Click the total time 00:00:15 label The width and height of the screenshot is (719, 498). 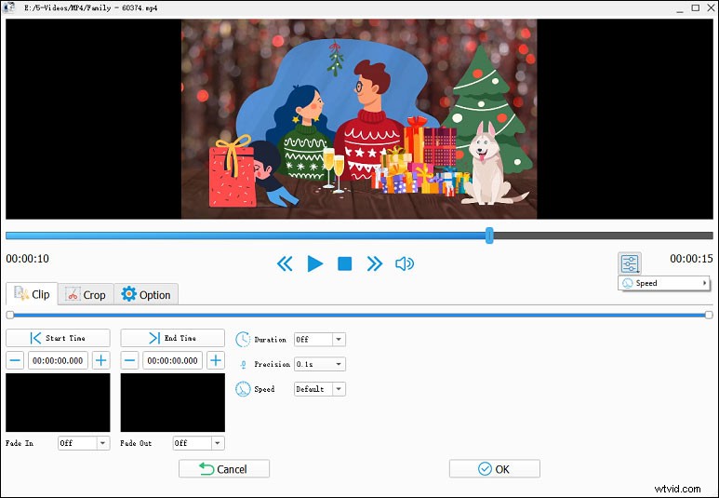coord(691,259)
